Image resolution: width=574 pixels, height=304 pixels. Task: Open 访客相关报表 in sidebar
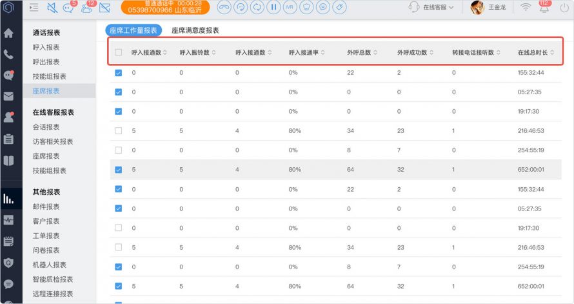53,141
